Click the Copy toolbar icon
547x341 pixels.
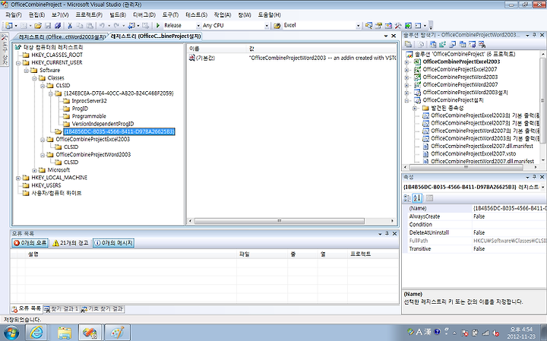click(80, 26)
